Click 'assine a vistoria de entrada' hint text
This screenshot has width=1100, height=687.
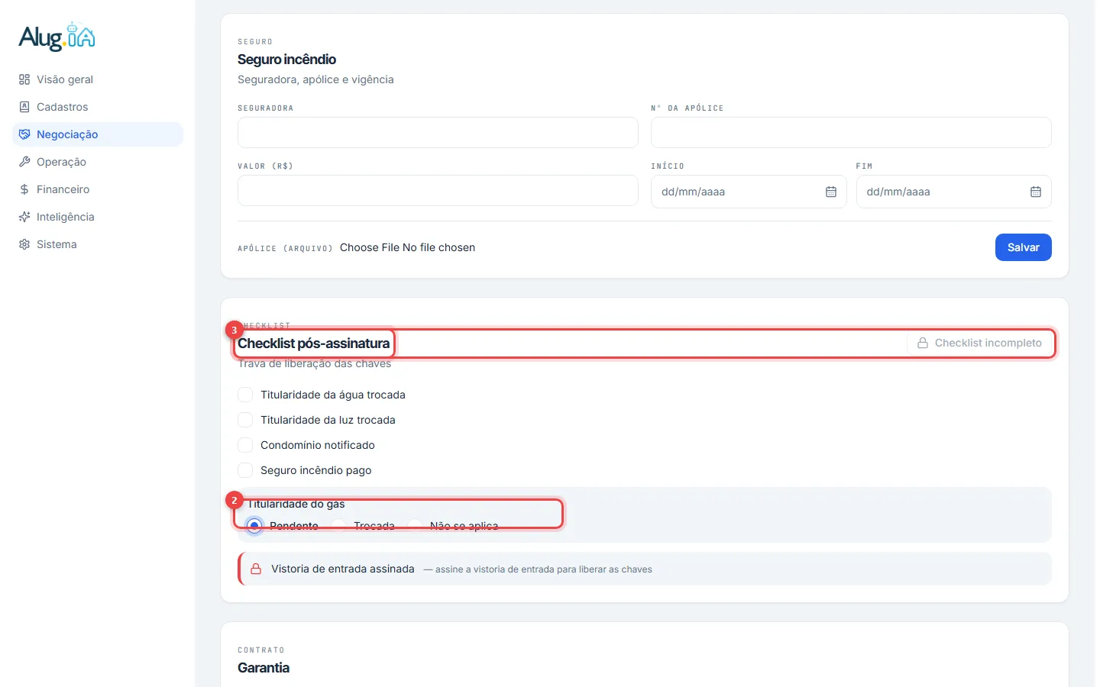click(538, 569)
